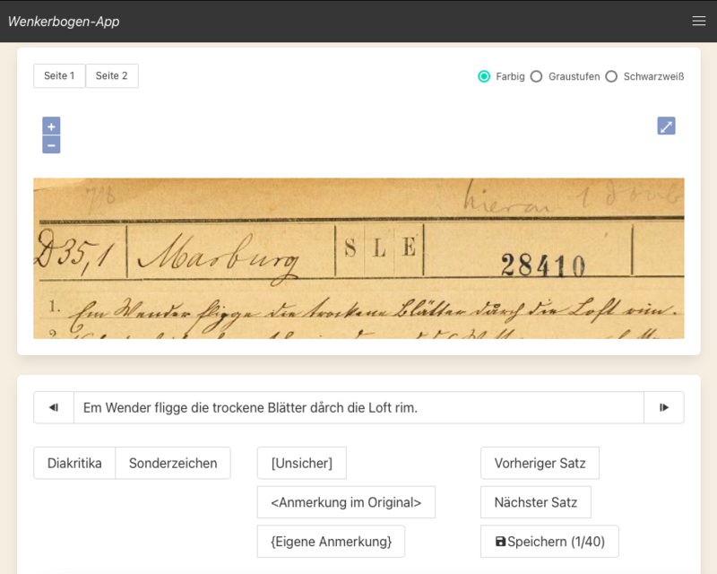Save progress with Speichern (1/40)

point(549,542)
